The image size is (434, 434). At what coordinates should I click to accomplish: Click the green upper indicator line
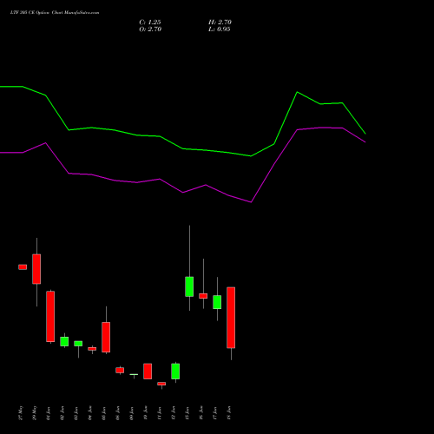coord(182,148)
